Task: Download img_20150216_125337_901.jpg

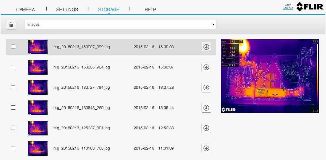Action: [206, 128]
